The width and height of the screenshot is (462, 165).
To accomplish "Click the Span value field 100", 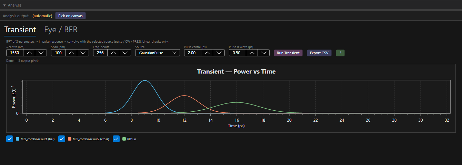I will pyautogui.click(x=58, y=53).
